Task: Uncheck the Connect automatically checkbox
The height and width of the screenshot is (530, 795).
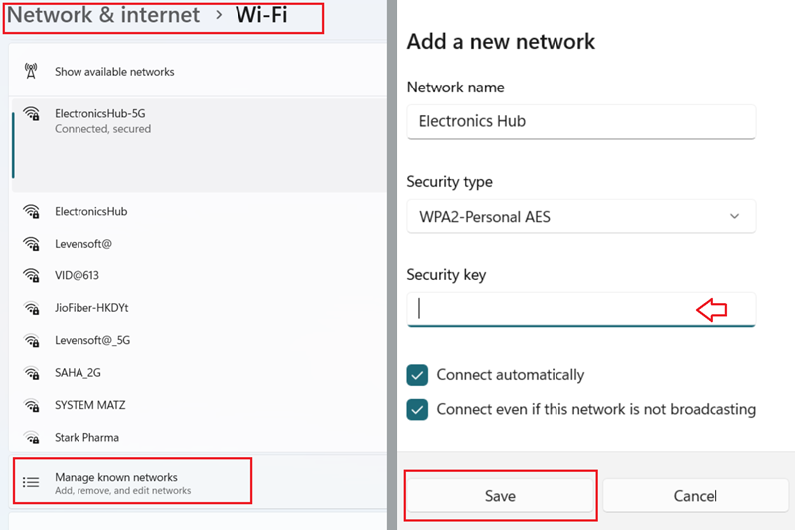Action: click(x=417, y=375)
